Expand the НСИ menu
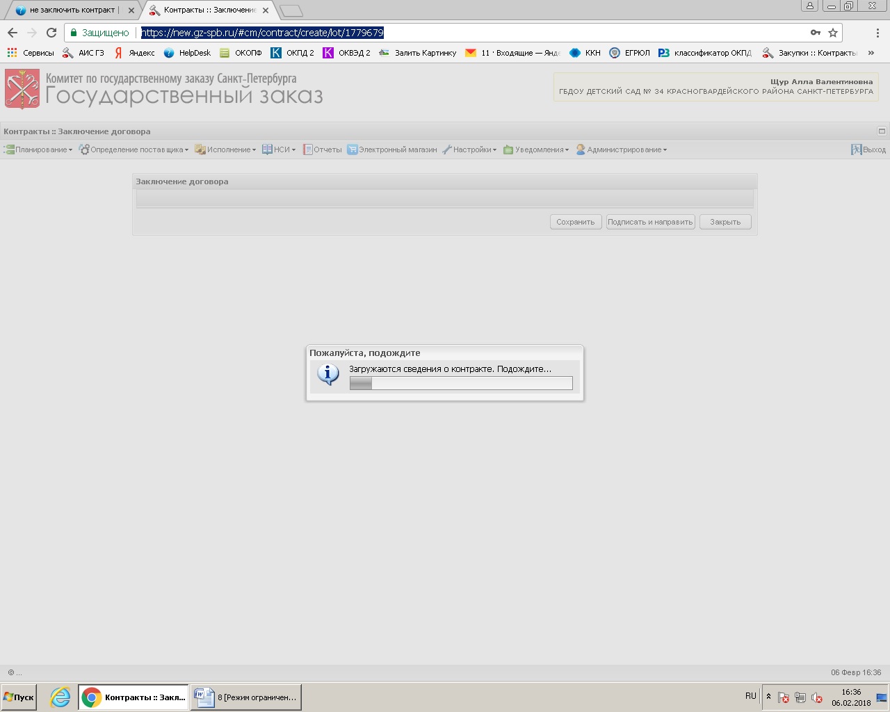890x712 pixels. point(279,149)
